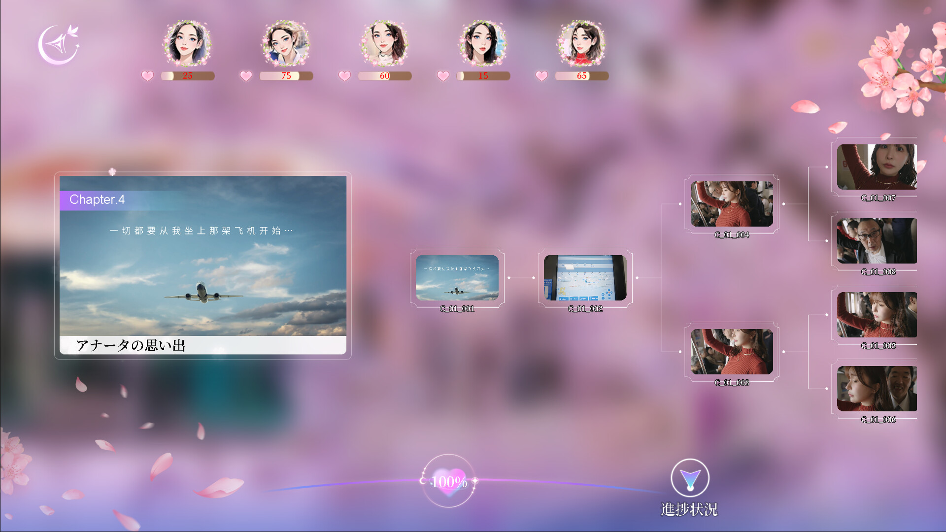Click the heart icon beside the 25 affection bar
The width and height of the screenshot is (946, 532).
(x=147, y=76)
